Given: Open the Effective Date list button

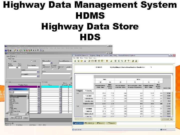Looking at the screenshot, I should click(x=51, y=63).
